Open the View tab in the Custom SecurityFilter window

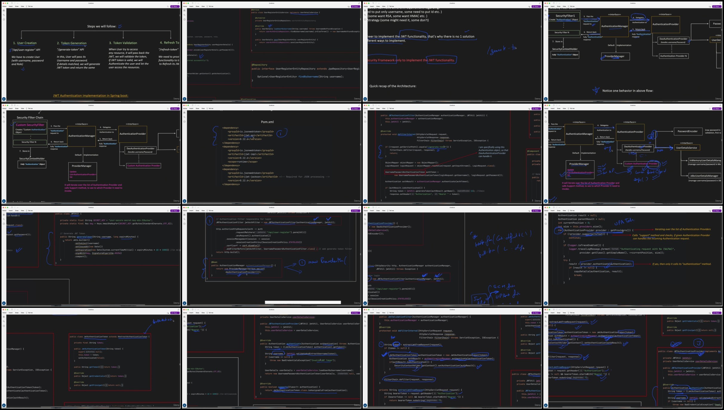(22, 108)
